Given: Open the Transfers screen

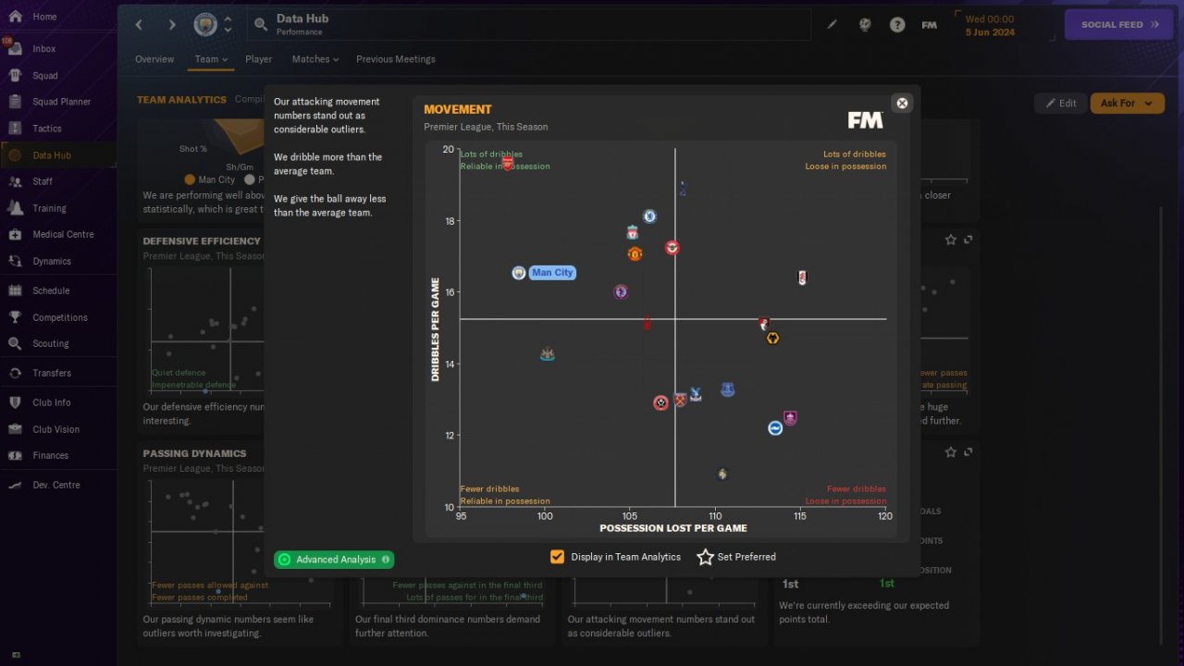Looking at the screenshot, I should [x=52, y=373].
